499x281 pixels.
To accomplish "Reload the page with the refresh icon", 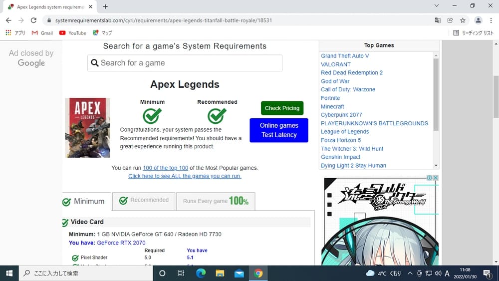I will 33,20.
